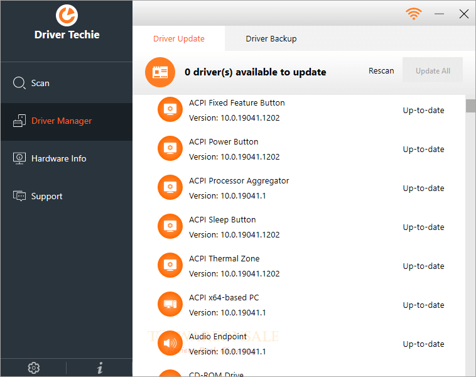Switch to the Driver Backup tab
The image size is (476, 377).
[x=271, y=38]
